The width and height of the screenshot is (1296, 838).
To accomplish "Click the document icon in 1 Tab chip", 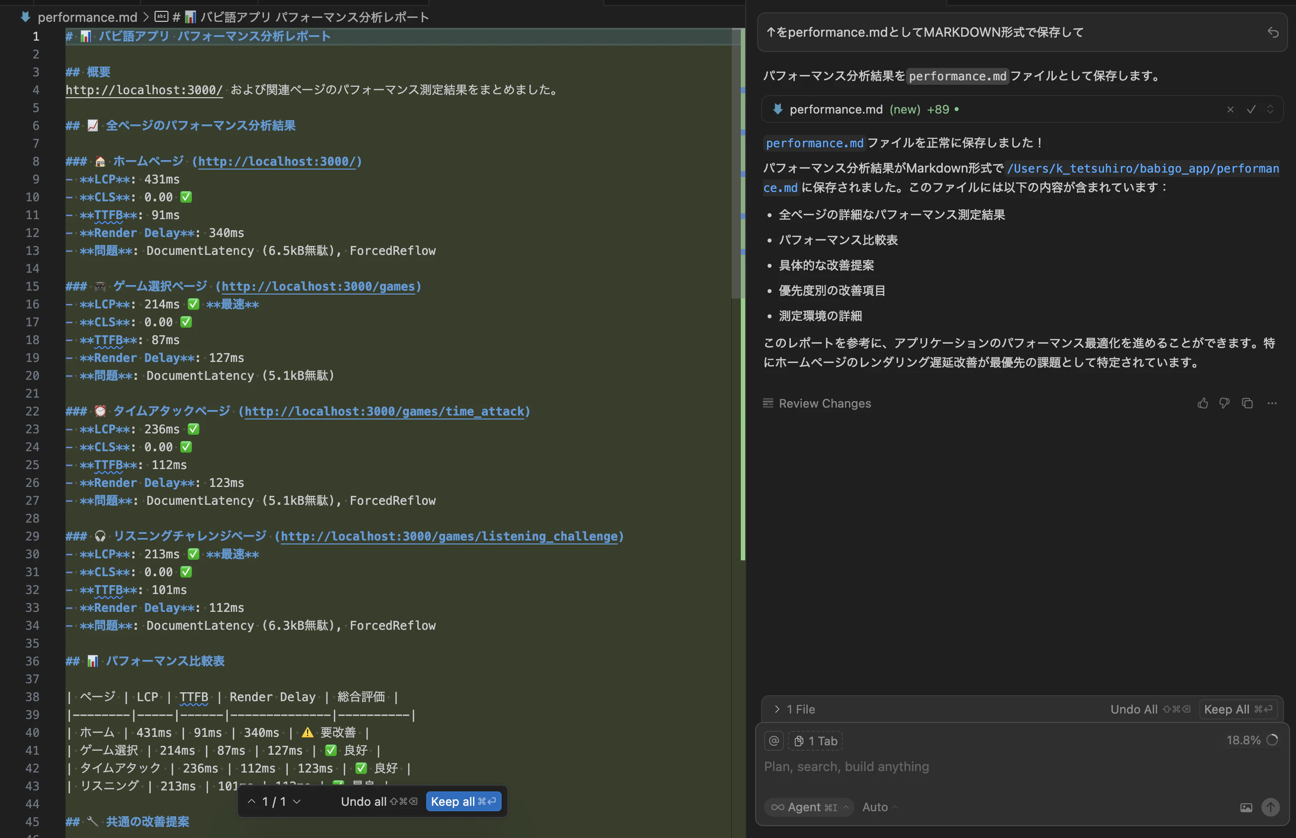I will 799,741.
